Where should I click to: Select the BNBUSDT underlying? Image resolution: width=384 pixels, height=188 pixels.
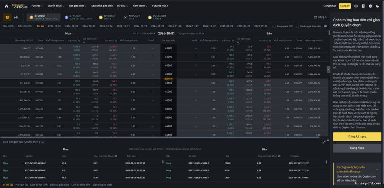tap(108, 17)
